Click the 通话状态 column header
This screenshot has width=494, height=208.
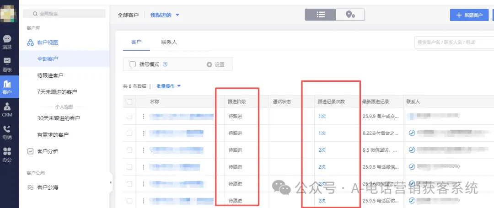pyautogui.click(x=282, y=101)
